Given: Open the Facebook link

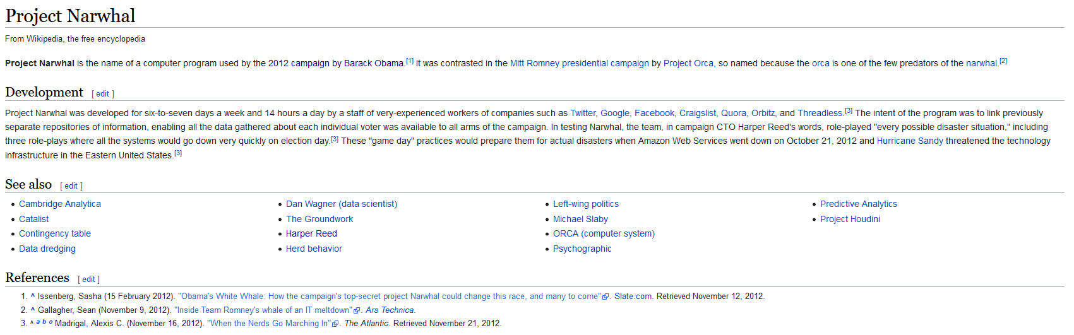Looking at the screenshot, I should coord(654,113).
